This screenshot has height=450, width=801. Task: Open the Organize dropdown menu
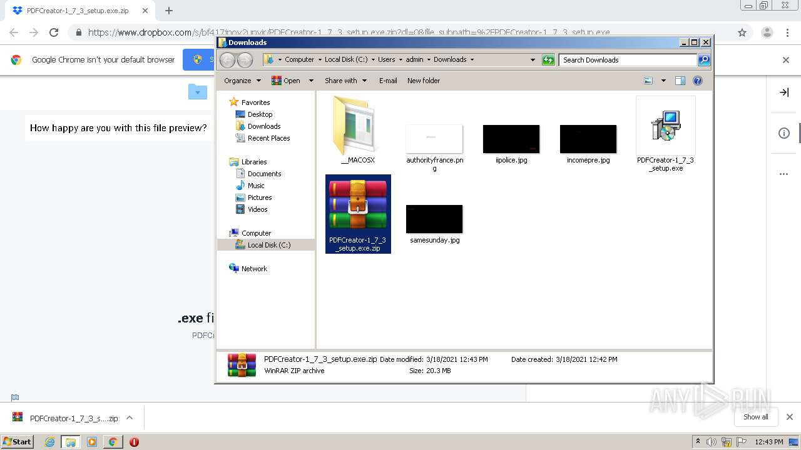pyautogui.click(x=242, y=81)
